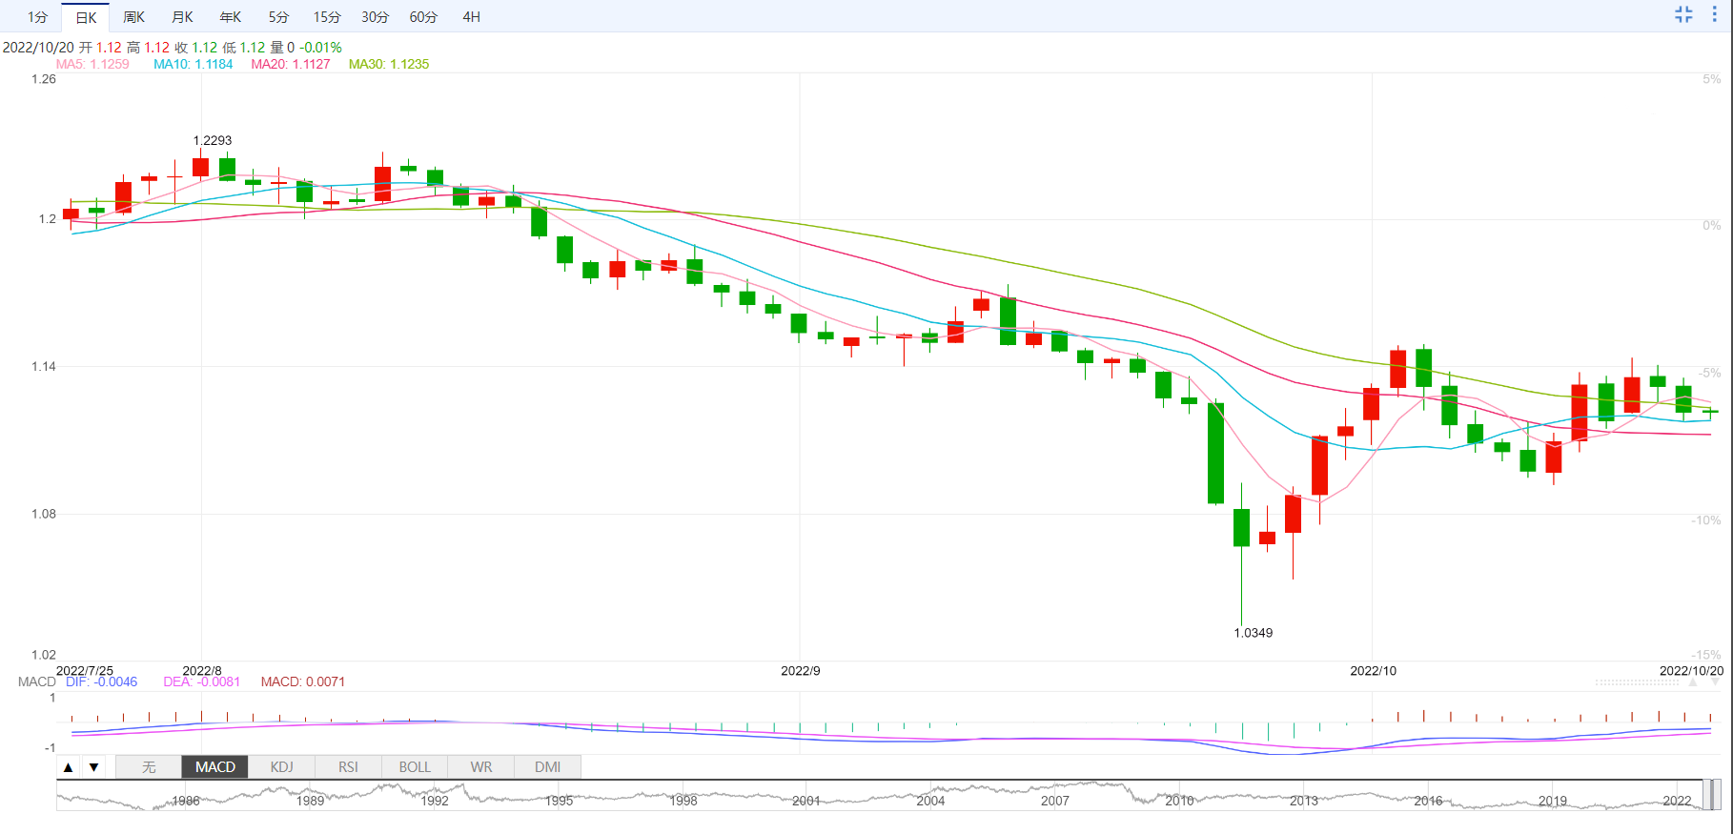Enable the BOLL indicator tab
This screenshot has width=1733, height=834.
(x=415, y=767)
